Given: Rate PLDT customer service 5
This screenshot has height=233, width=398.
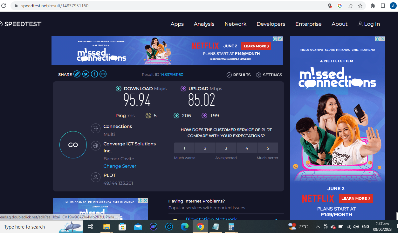Looking at the screenshot, I should tap(268, 148).
